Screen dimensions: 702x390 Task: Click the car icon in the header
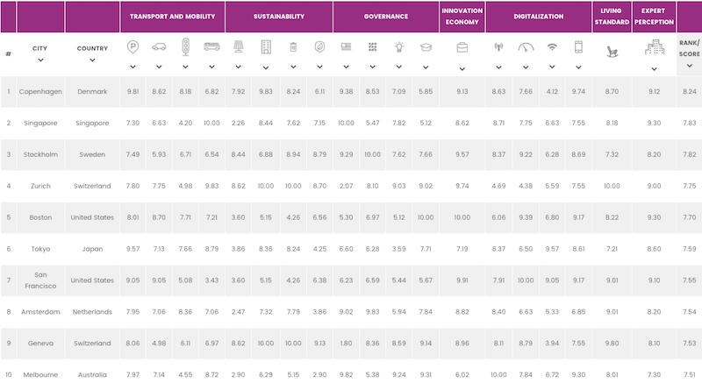[159, 48]
